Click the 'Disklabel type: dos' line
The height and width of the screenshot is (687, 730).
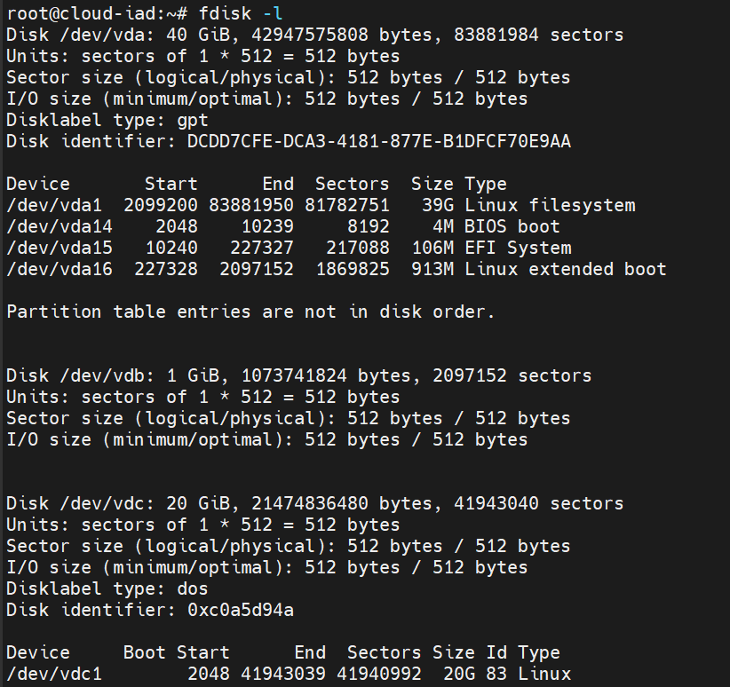(107, 588)
